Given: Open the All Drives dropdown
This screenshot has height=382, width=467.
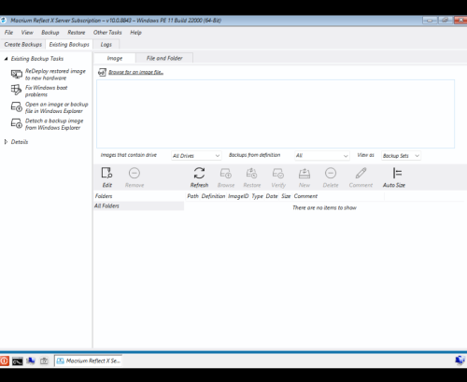Looking at the screenshot, I should click(x=196, y=156).
